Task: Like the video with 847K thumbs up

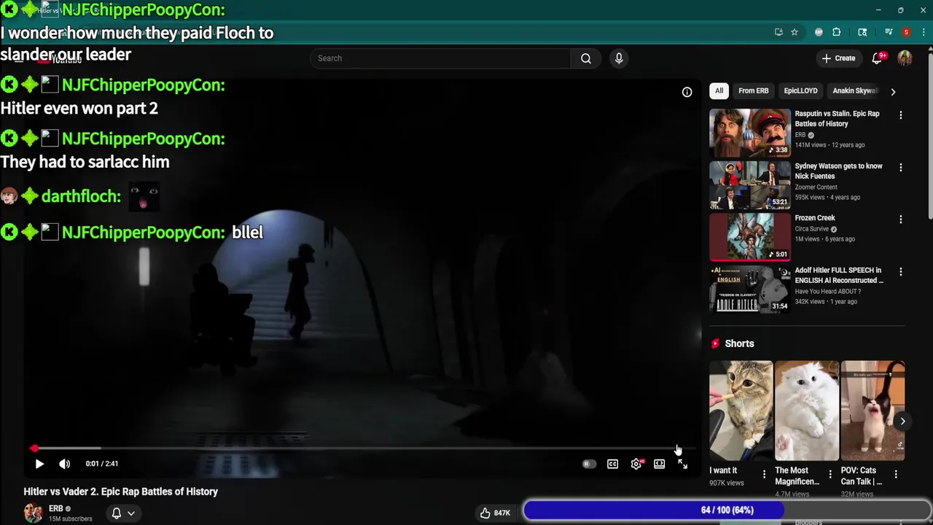Action: tap(495, 513)
